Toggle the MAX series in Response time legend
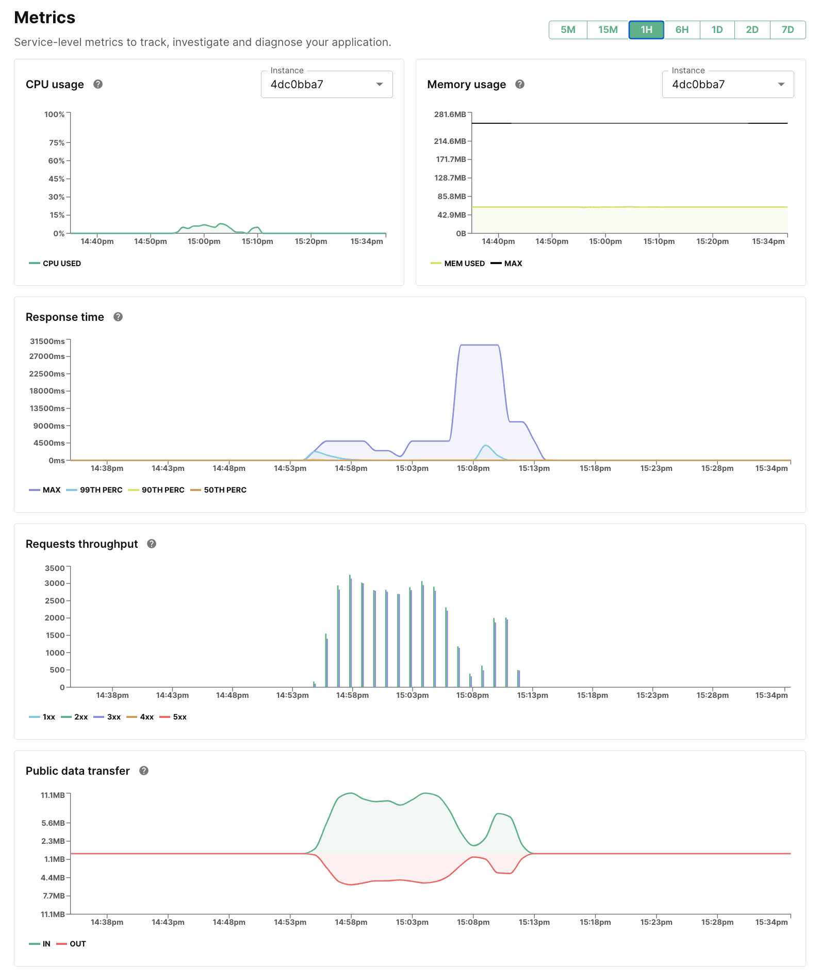 tap(45, 490)
